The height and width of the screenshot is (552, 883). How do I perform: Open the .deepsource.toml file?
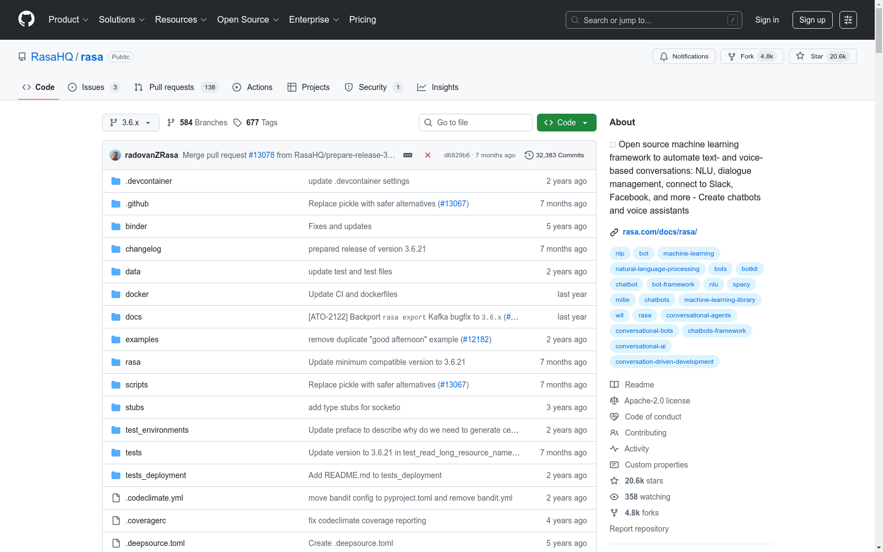tap(155, 543)
